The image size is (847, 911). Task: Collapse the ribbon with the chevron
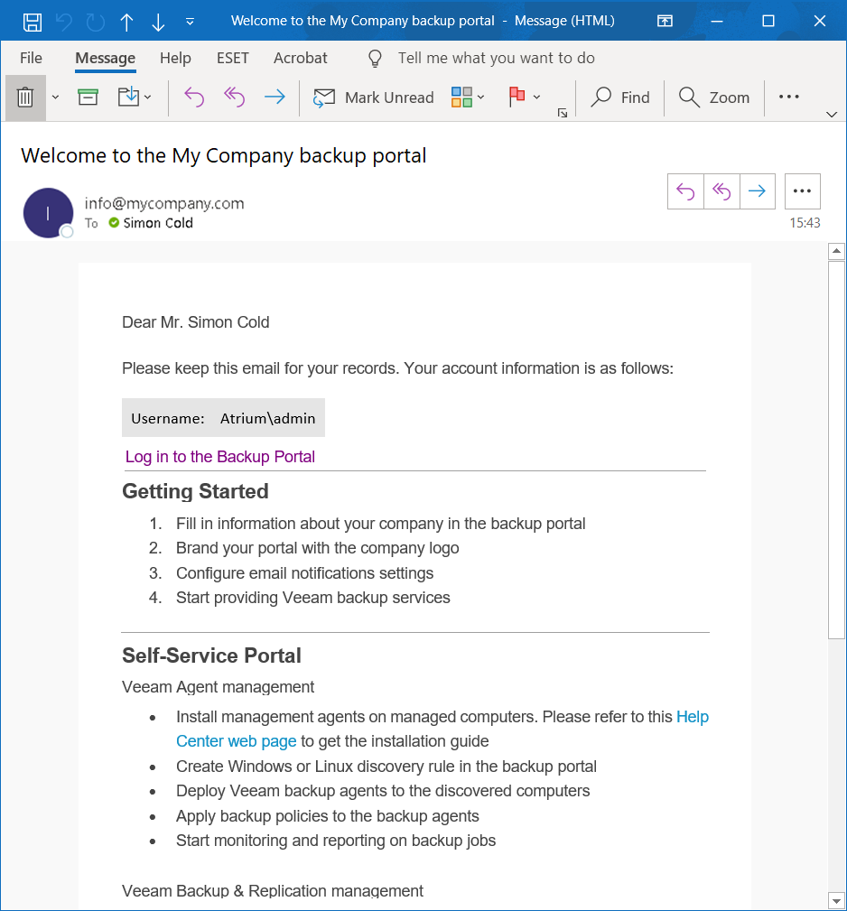click(x=832, y=115)
